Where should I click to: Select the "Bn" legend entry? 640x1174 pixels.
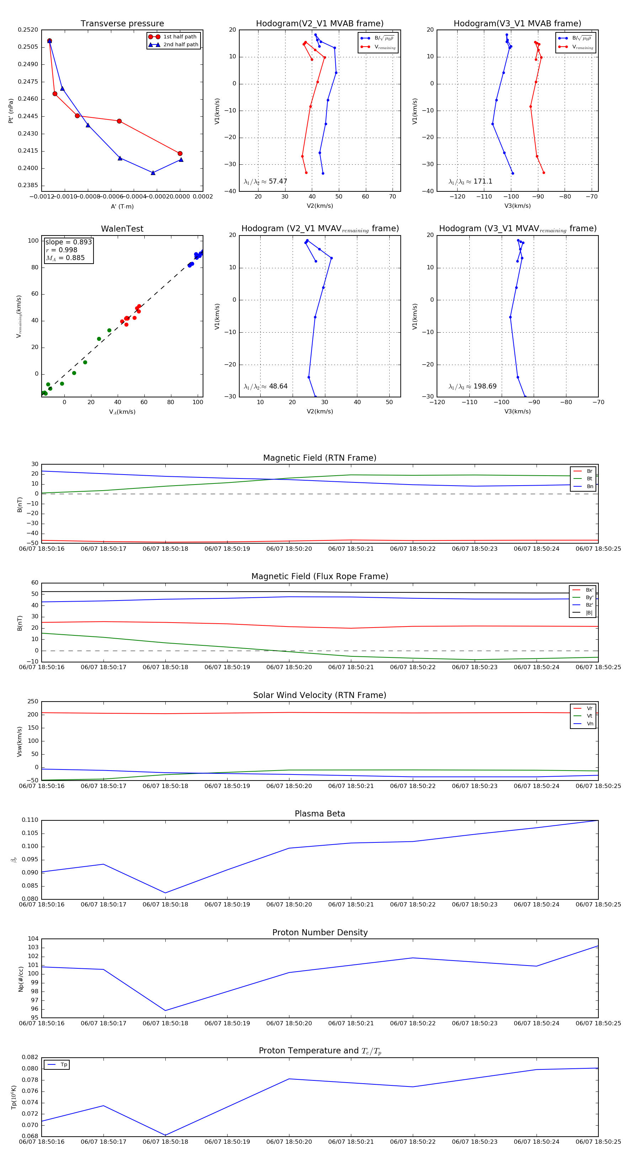pos(583,486)
